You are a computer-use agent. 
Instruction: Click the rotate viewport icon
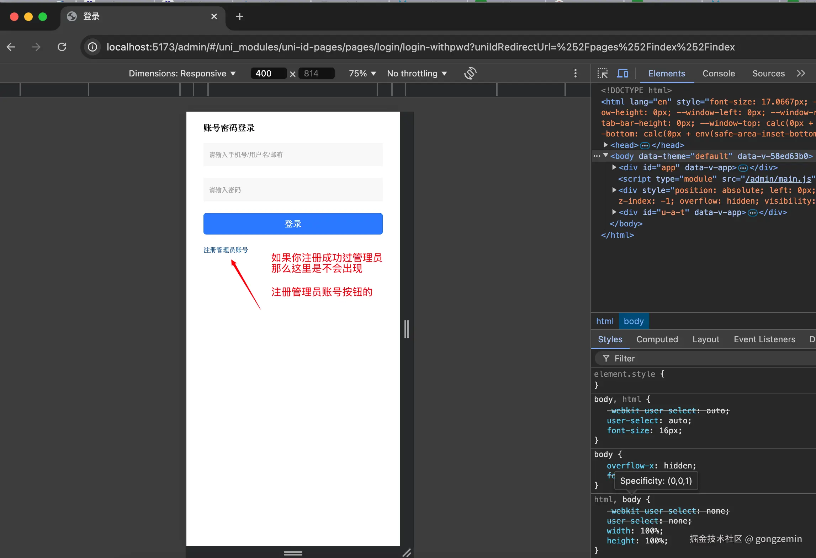point(470,73)
